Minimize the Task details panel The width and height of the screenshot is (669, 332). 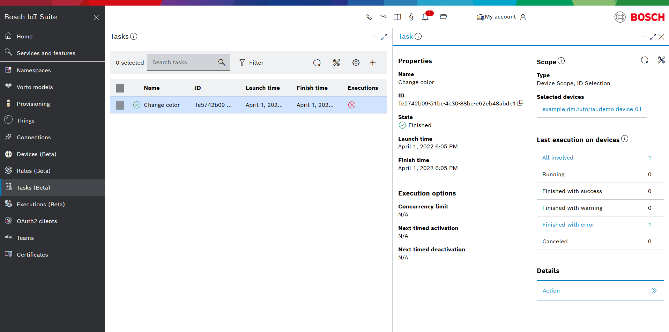(645, 37)
